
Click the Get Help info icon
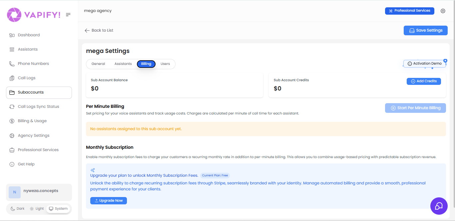pos(12,164)
